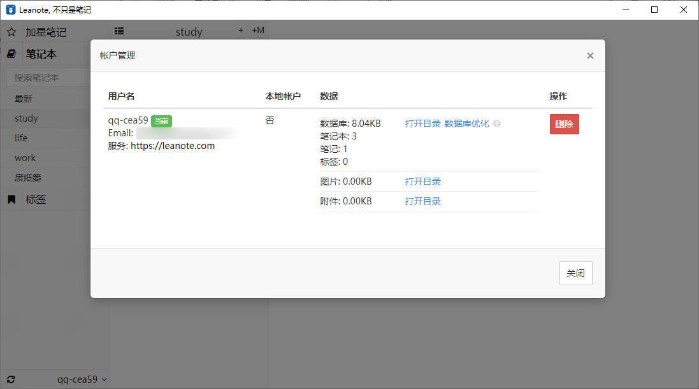This screenshot has height=389, width=699.
Task: Click the 否 value under 本地帐户
Action: tap(270, 120)
